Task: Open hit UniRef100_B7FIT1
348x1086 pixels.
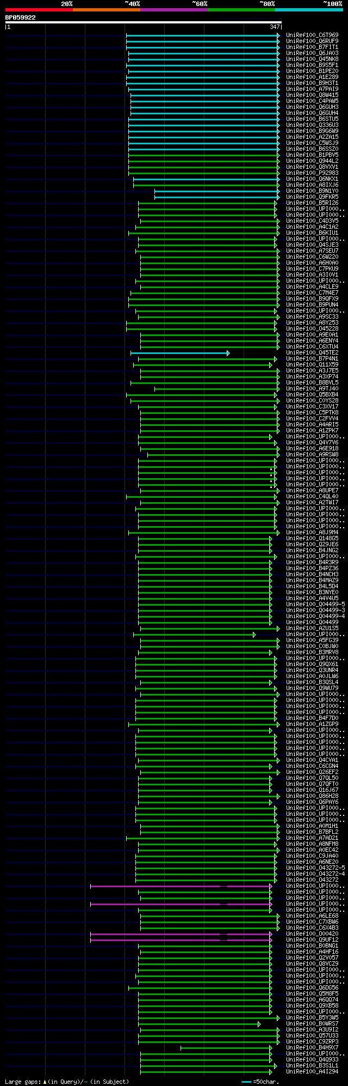Action: pos(312,47)
